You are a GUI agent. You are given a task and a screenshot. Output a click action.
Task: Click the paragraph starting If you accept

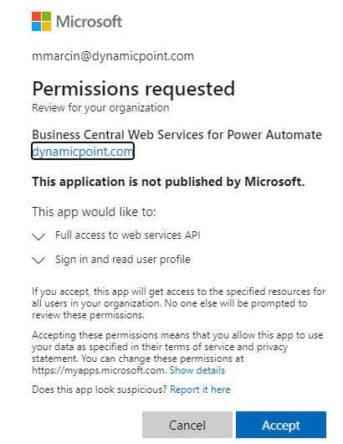pos(179,303)
